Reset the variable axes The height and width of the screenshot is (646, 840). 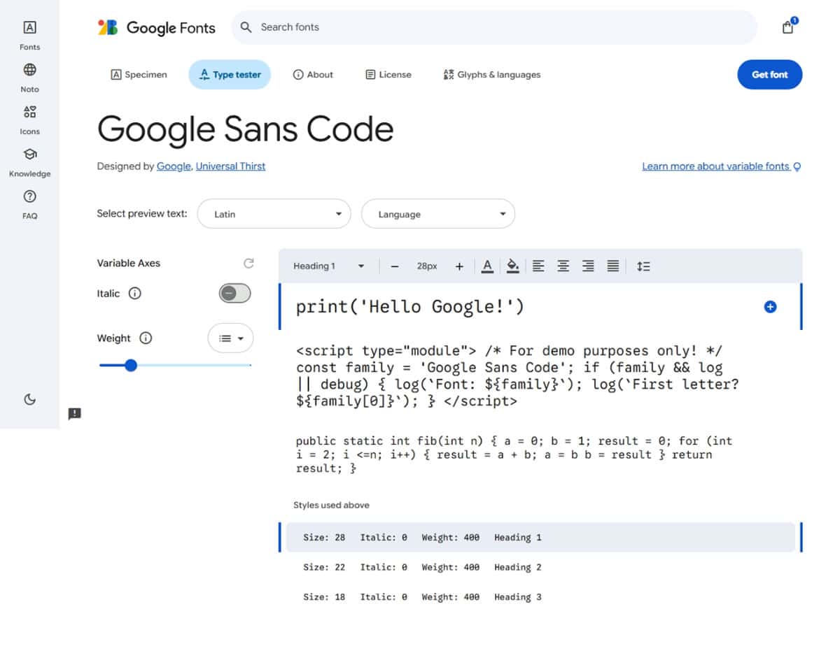[248, 264]
